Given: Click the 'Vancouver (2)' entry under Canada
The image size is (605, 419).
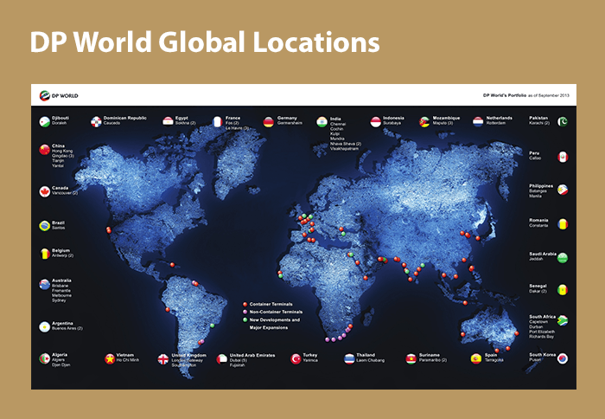Looking at the screenshot, I should [x=65, y=193].
